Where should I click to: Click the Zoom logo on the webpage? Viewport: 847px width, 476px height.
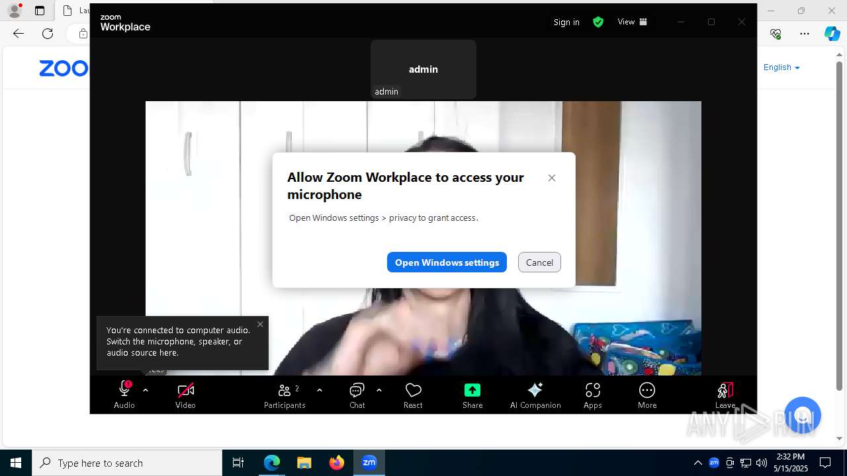(x=64, y=68)
